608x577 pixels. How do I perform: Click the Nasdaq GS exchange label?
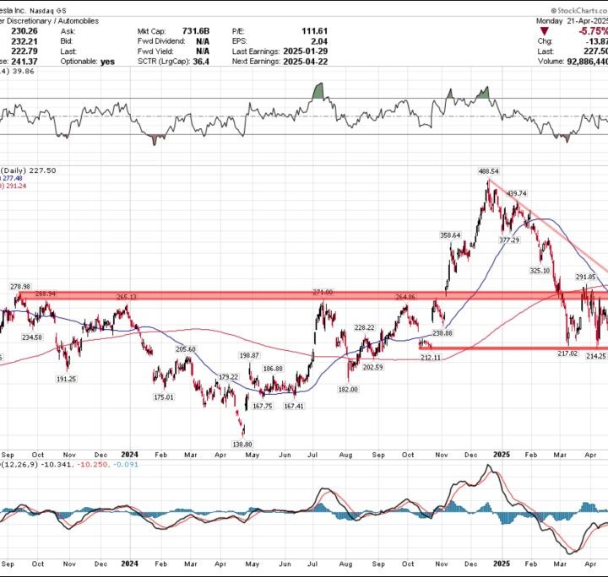pyautogui.click(x=47, y=11)
